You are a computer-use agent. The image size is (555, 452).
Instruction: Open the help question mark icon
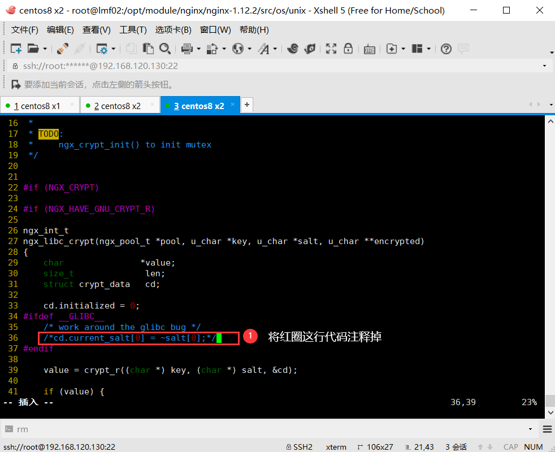point(446,49)
